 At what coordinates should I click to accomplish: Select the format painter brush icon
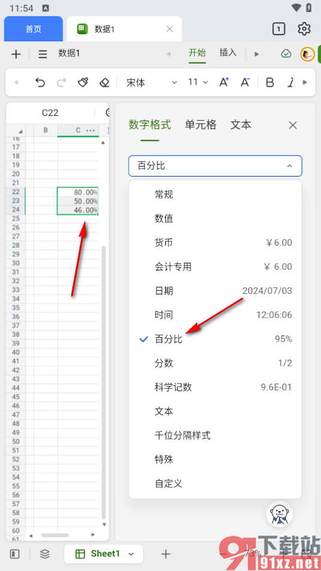tap(83, 83)
